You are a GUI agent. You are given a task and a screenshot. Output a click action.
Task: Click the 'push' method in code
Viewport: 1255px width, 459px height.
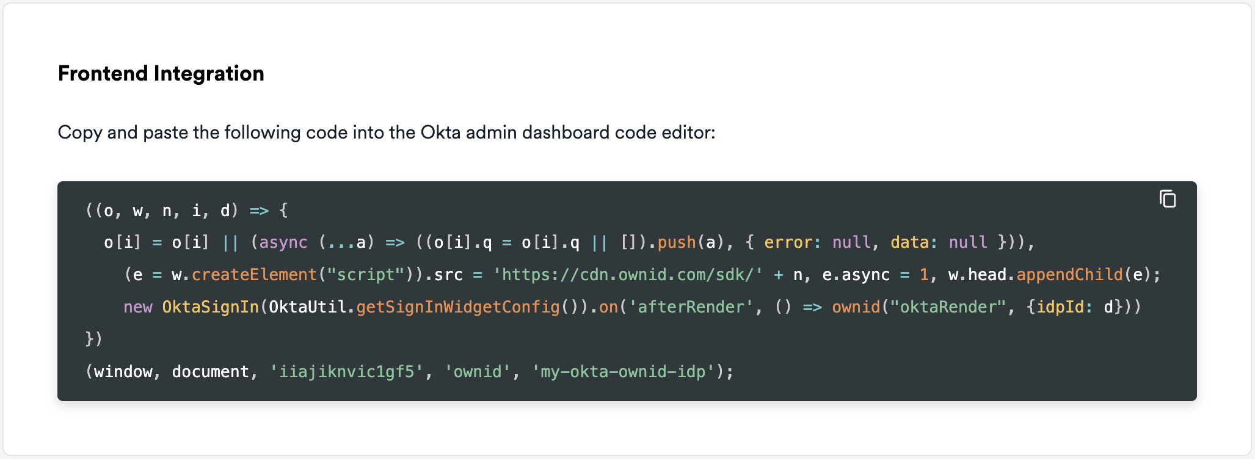coord(677,242)
